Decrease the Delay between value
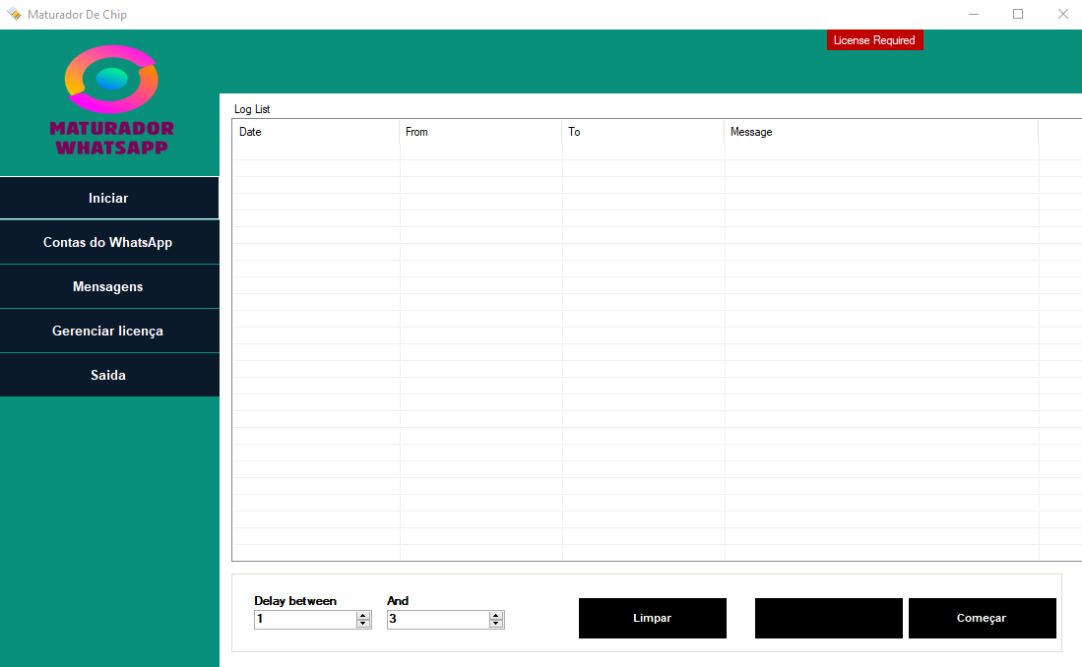Viewport: 1082px width, 667px height. (x=363, y=624)
